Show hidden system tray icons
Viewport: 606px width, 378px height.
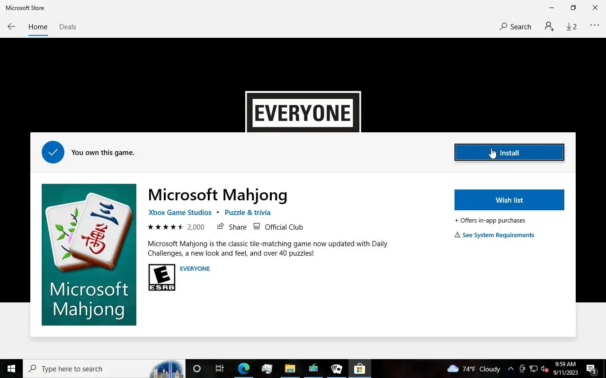510,369
